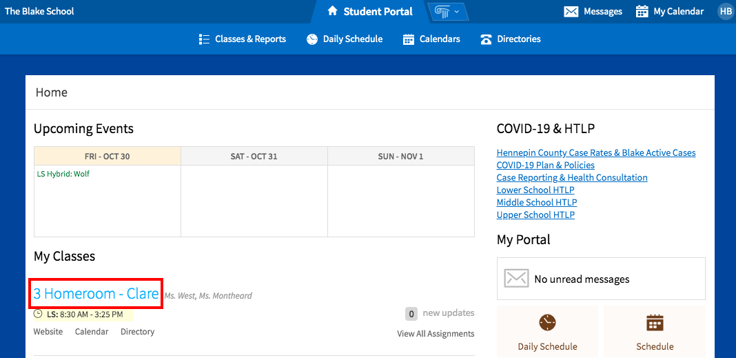
Task: Open the class Directory link
Action: pos(138,332)
